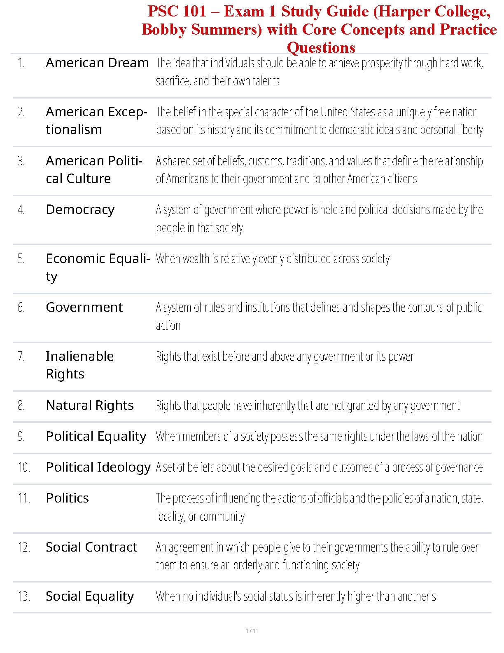Select the word "Democracy" in the term column

click(x=80, y=210)
